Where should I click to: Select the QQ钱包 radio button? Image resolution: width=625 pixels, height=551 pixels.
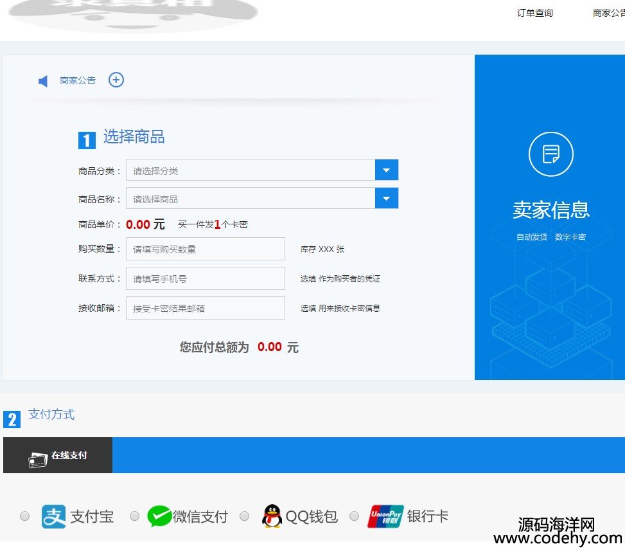coord(244,516)
